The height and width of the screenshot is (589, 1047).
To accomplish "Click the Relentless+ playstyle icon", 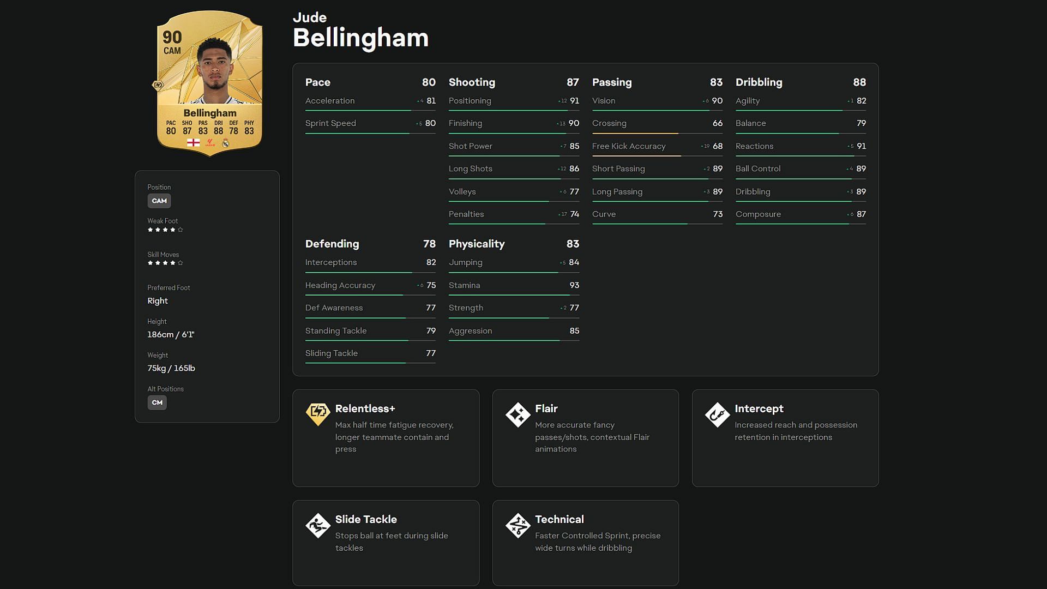I will tap(318, 413).
